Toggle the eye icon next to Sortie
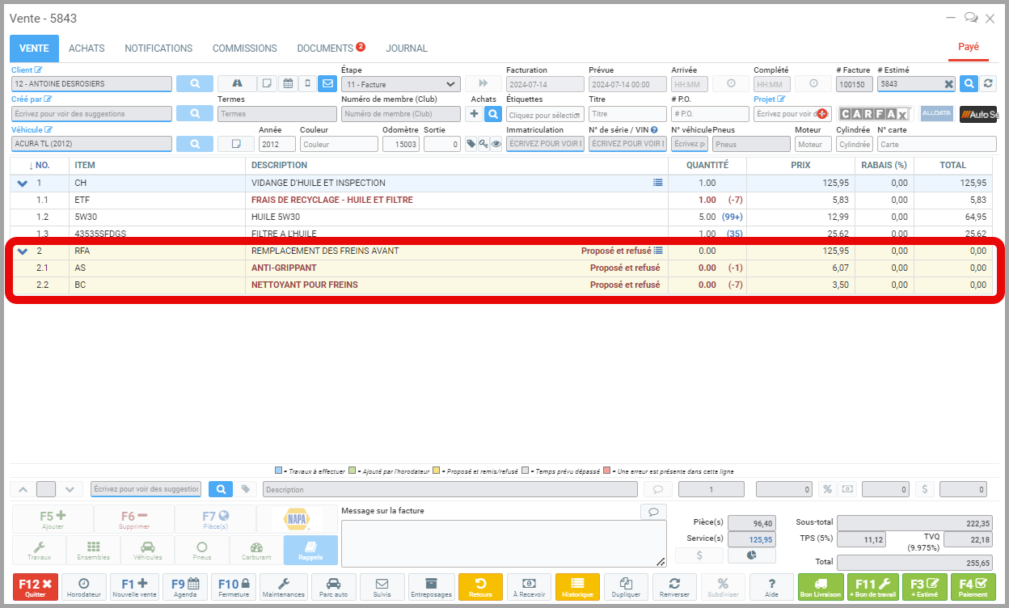Viewport: 1009px width, 608px height. [496, 144]
